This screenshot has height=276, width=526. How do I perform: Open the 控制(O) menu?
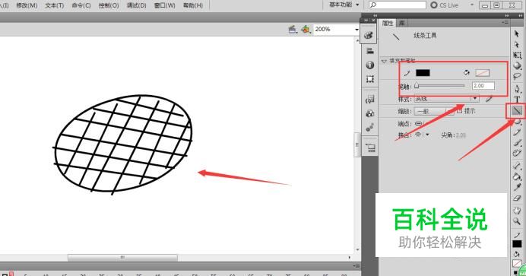[x=109, y=5]
